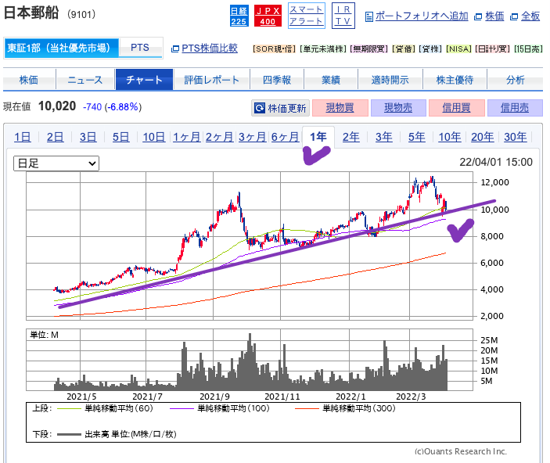Click the 日経225 badge icon
This screenshot has height=463, width=550.
pyautogui.click(x=239, y=16)
